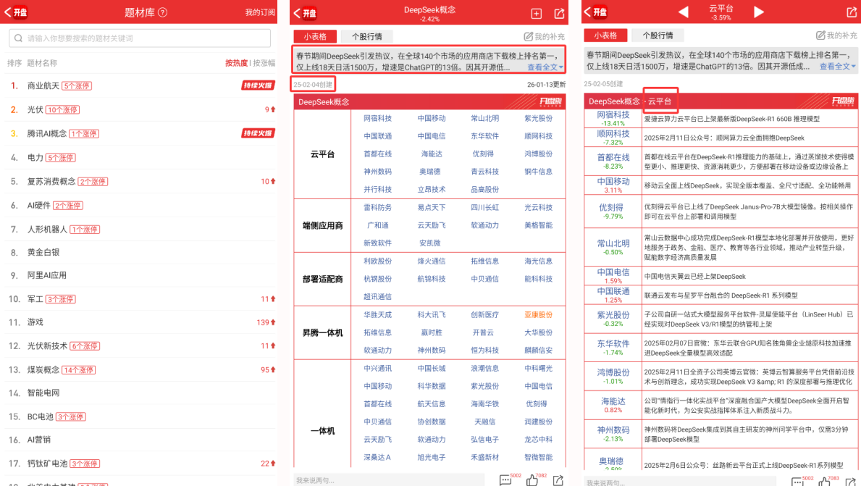Open 我的订阅 in the 题材库 header
861x486 pixels.
pos(260,12)
